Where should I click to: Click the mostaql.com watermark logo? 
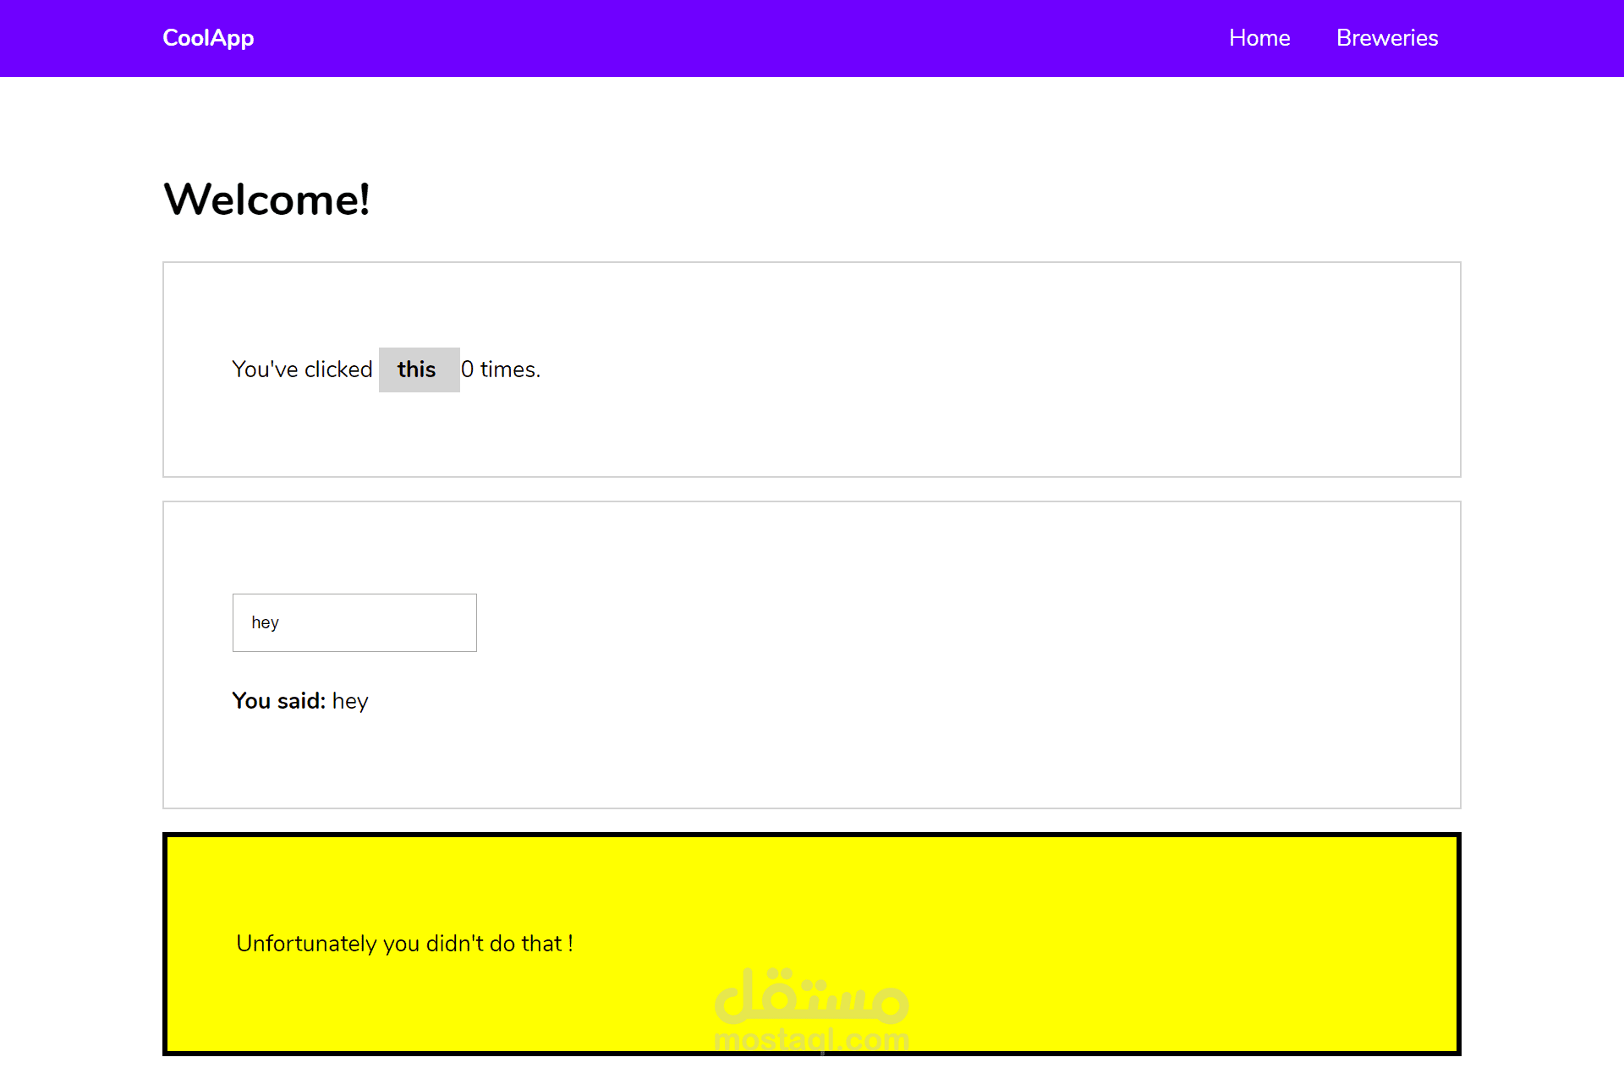coord(811,1038)
